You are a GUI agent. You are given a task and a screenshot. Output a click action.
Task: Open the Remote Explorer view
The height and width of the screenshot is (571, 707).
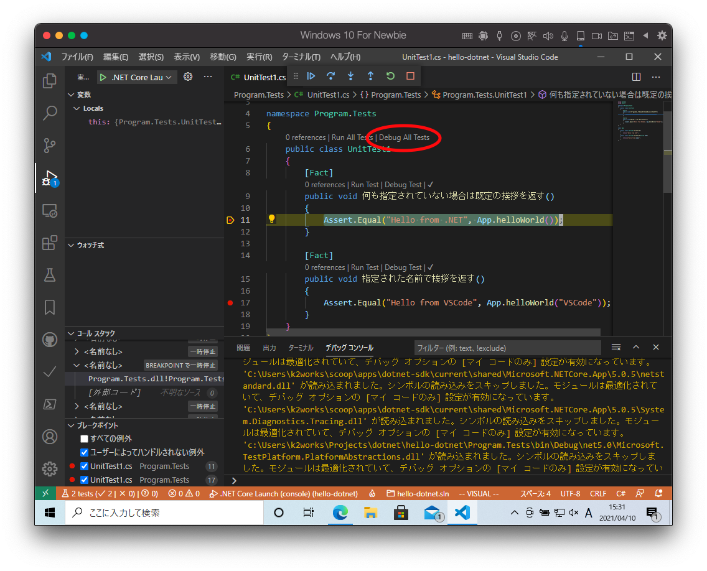[50, 210]
